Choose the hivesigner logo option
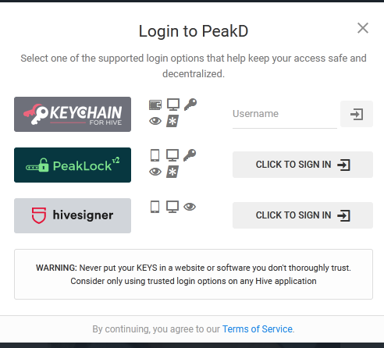The height and width of the screenshot is (348, 384). point(73,215)
